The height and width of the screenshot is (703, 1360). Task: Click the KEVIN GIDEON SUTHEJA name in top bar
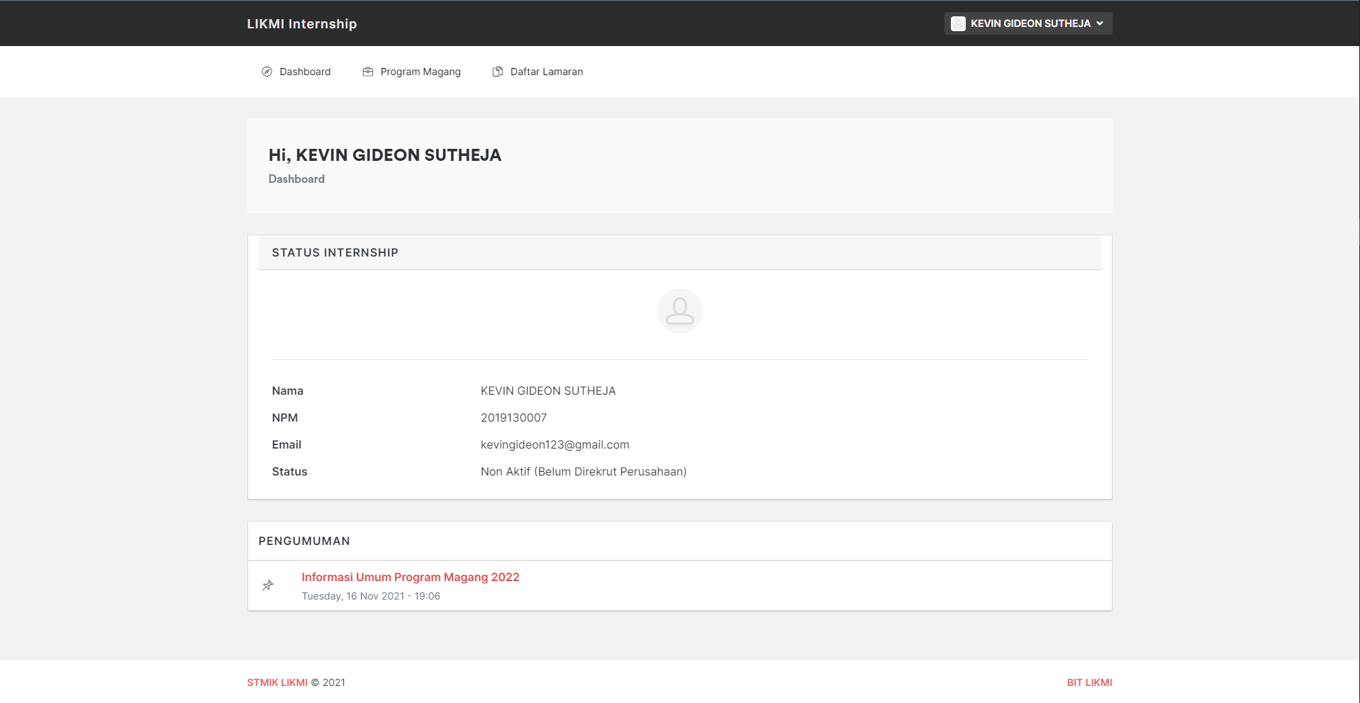[1030, 23]
